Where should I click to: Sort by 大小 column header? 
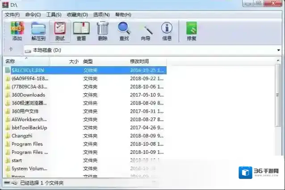65,61
